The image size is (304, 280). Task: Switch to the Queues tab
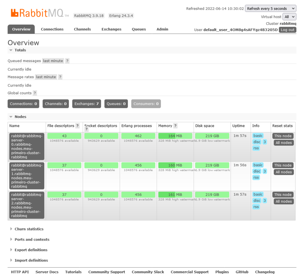click(x=139, y=29)
